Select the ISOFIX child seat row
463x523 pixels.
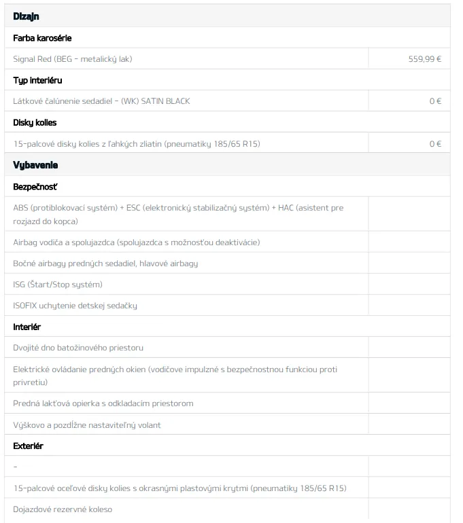point(75,306)
